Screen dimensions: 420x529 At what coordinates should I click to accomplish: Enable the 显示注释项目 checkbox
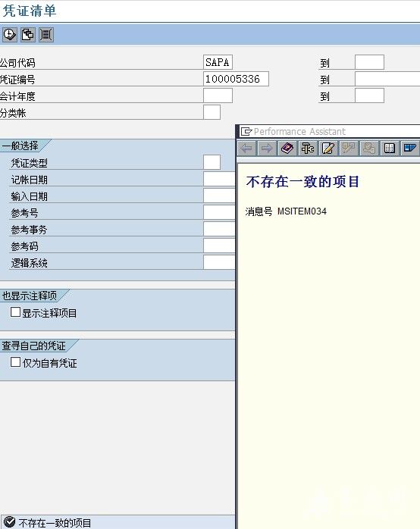[x=15, y=312]
